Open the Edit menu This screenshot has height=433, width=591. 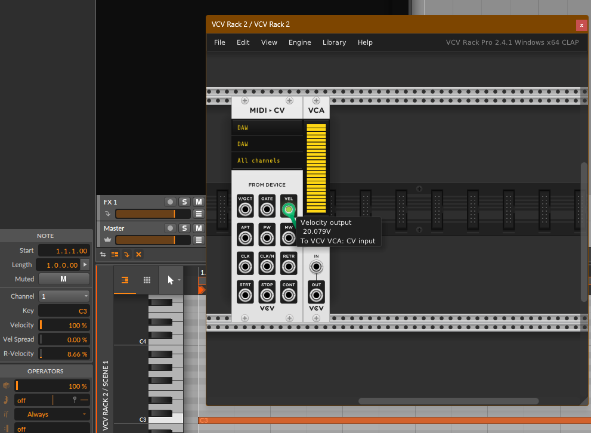pos(243,42)
